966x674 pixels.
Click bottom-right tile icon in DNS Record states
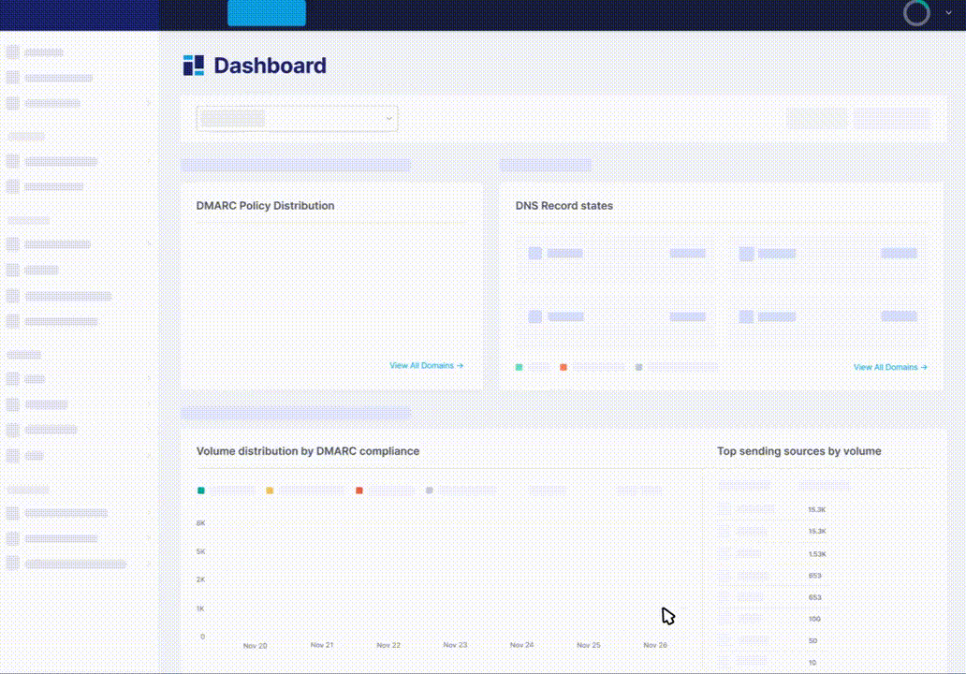pos(746,316)
